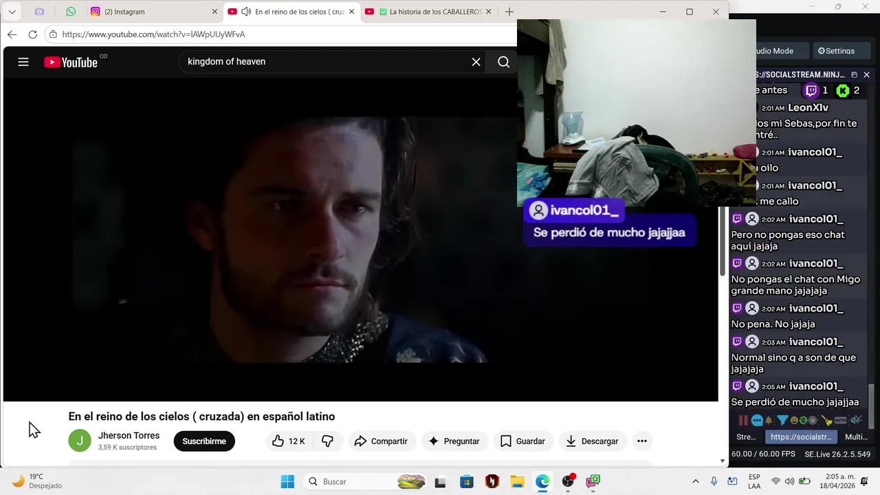Toggle the muted speaker icon in the chat dock
This screenshot has width=880, height=495.
[856, 419]
